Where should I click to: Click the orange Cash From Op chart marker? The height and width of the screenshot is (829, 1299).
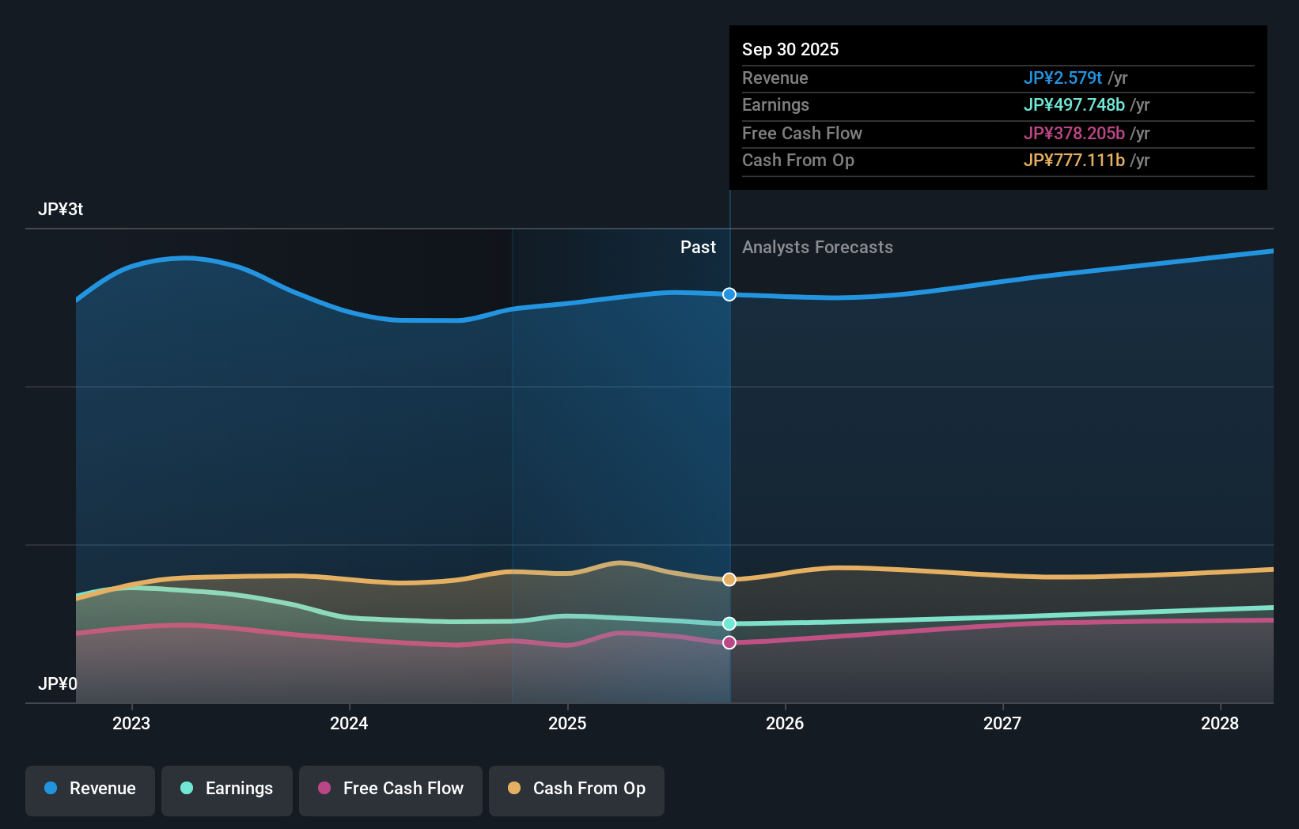(729, 579)
